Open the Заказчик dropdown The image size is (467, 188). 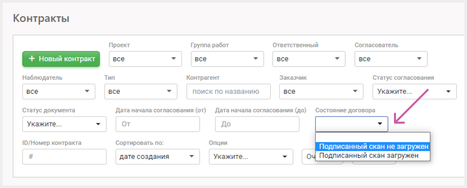point(321,91)
